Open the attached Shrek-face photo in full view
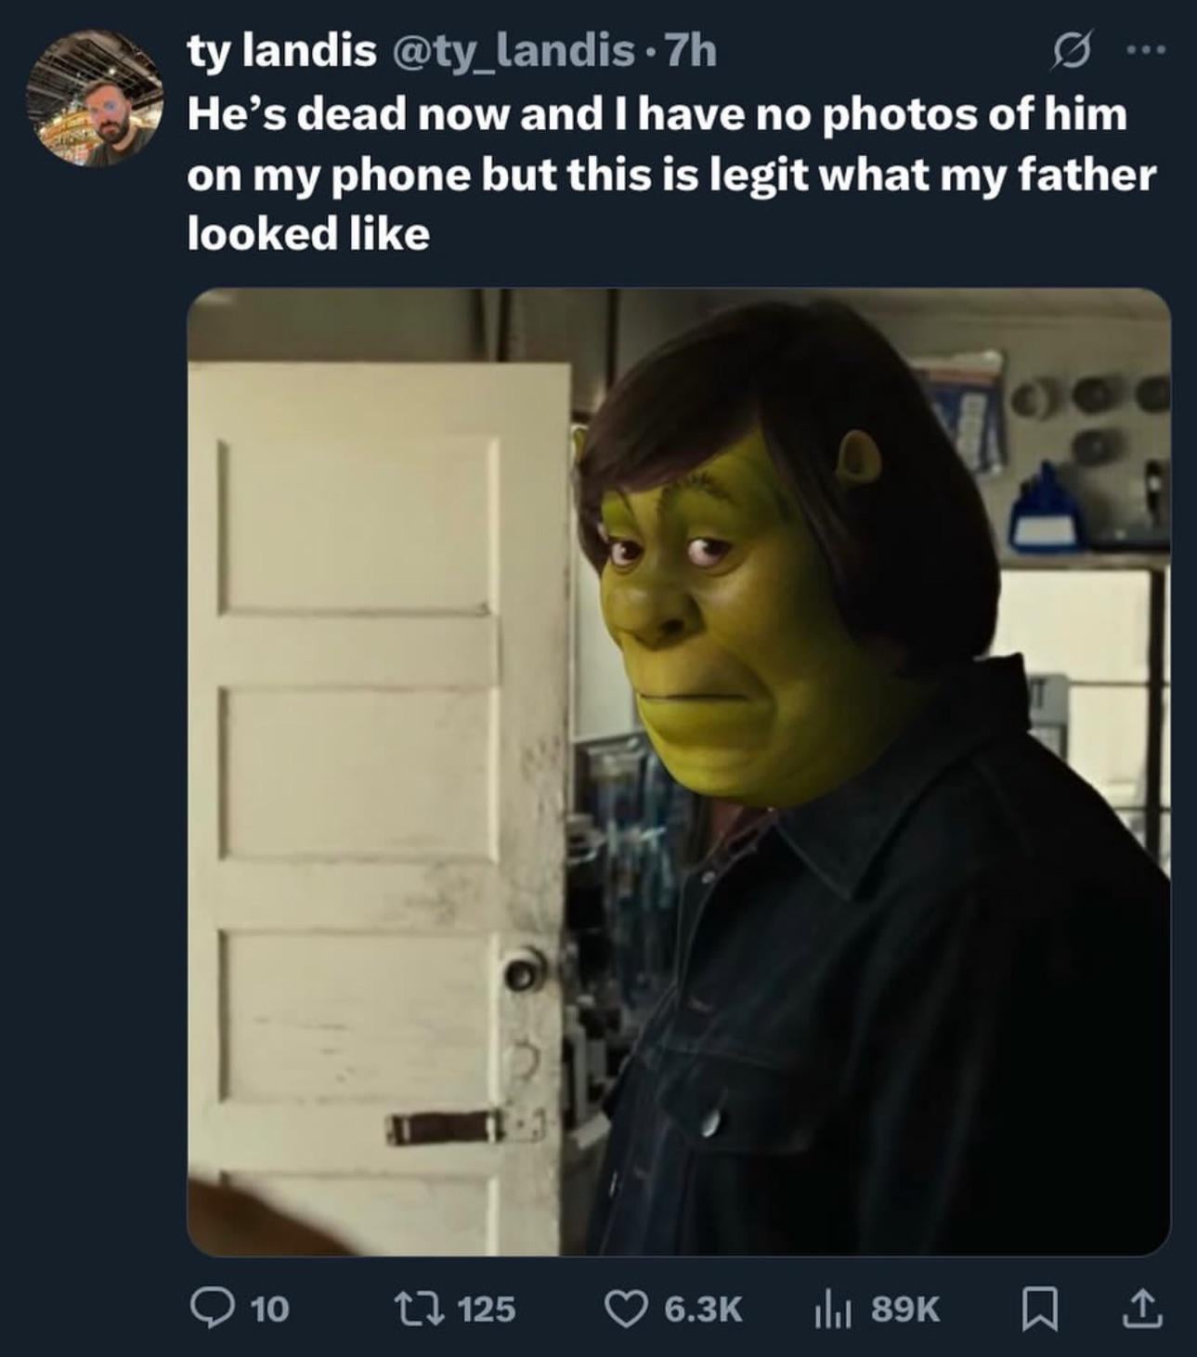Screen dimensions: 1197x1357 678,771
